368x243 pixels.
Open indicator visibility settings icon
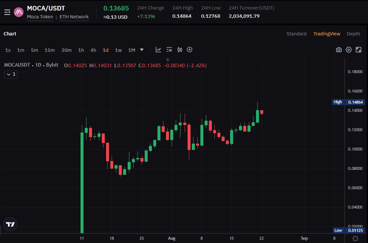click(169, 50)
